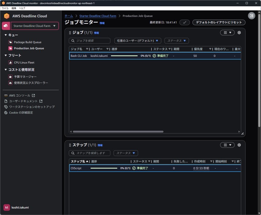The height and width of the screenshot is (215, 261).
Task: Open the ファイル menu
Action: [5, 8]
